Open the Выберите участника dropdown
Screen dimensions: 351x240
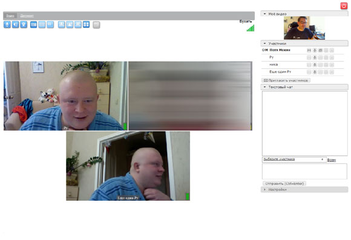pyautogui.click(x=294, y=160)
